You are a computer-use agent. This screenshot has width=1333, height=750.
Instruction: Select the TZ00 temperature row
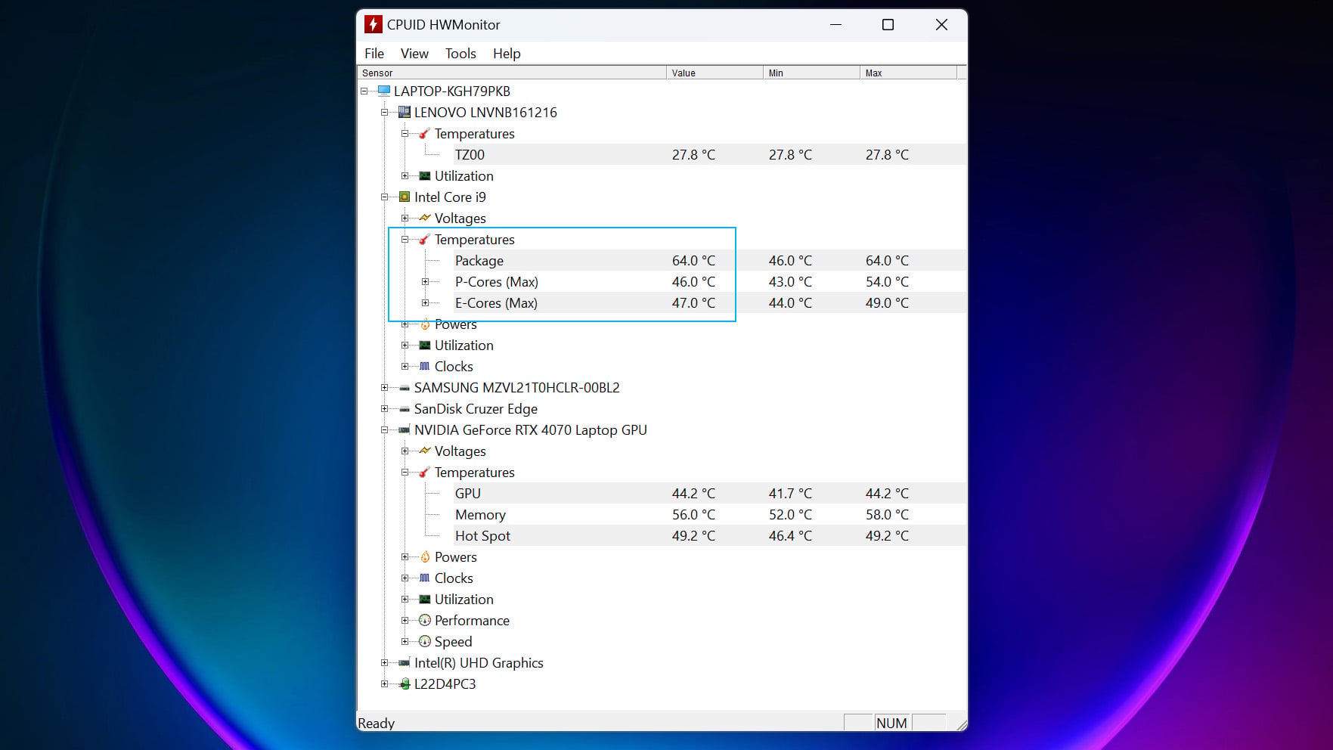click(709, 154)
